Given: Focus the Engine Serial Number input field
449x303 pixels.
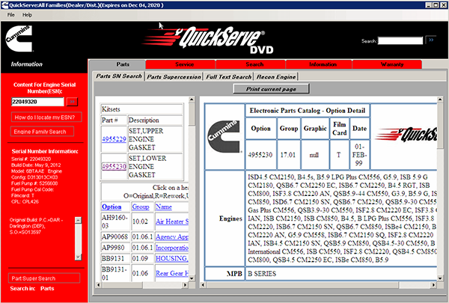Looking at the screenshot, I should [x=37, y=102].
